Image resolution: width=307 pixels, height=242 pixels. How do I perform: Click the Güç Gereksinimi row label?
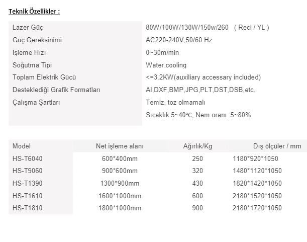click(37, 40)
